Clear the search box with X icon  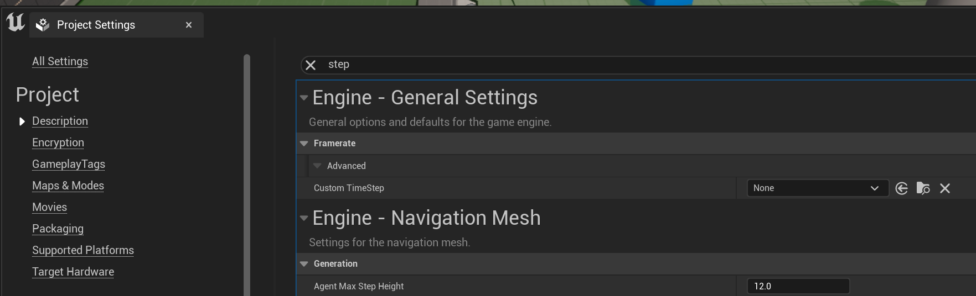tap(311, 65)
